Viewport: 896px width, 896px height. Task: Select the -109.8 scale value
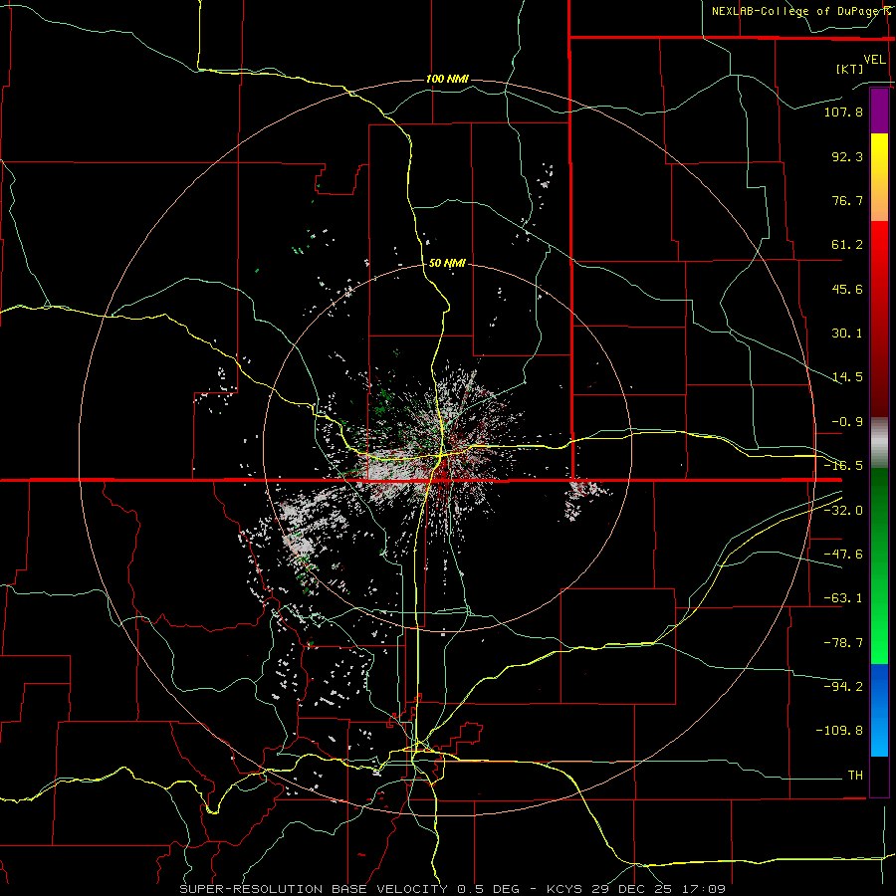tap(839, 731)
